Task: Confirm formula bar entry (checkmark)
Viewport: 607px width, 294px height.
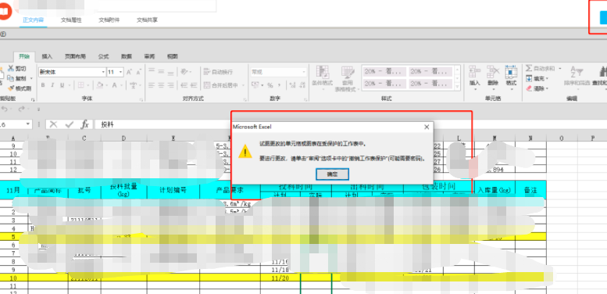Action: 70,124
